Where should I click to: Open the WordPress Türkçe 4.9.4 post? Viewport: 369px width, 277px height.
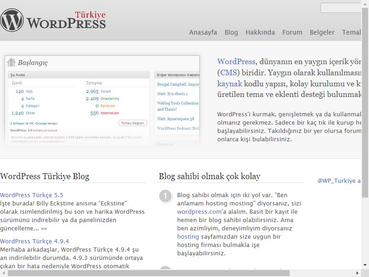click(34, 241)
